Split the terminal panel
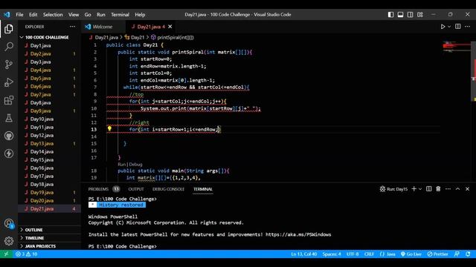This screenshot has height=267, width=476. pos(428,189)
